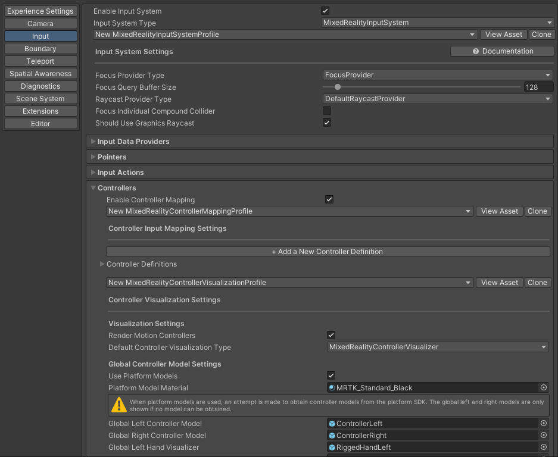Open object picker for Global Left Hand Visualizer
This screenshot has width=558, height=457.
(543, 447)
